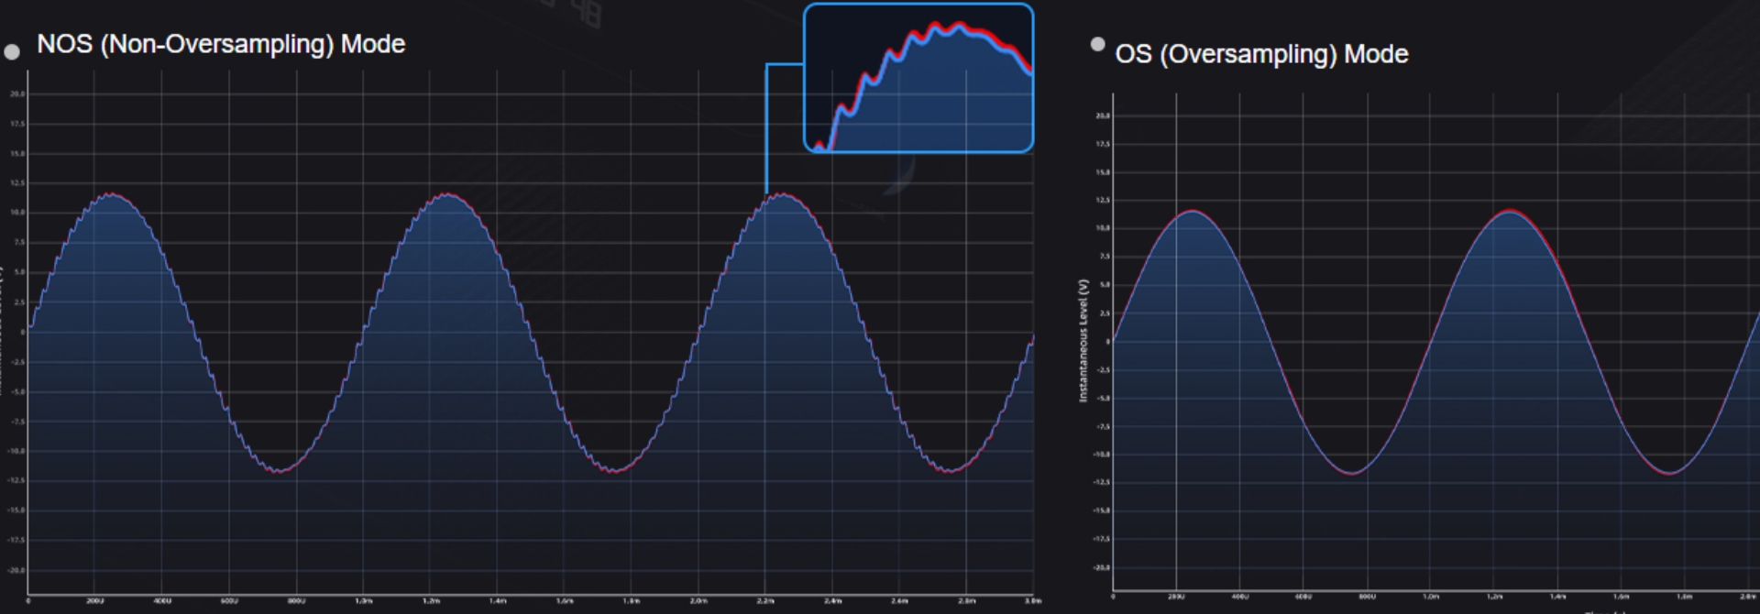Click the 2.2m tick on NOS time axis
This screenshot has height=614, width=1760.
point(765,601)
